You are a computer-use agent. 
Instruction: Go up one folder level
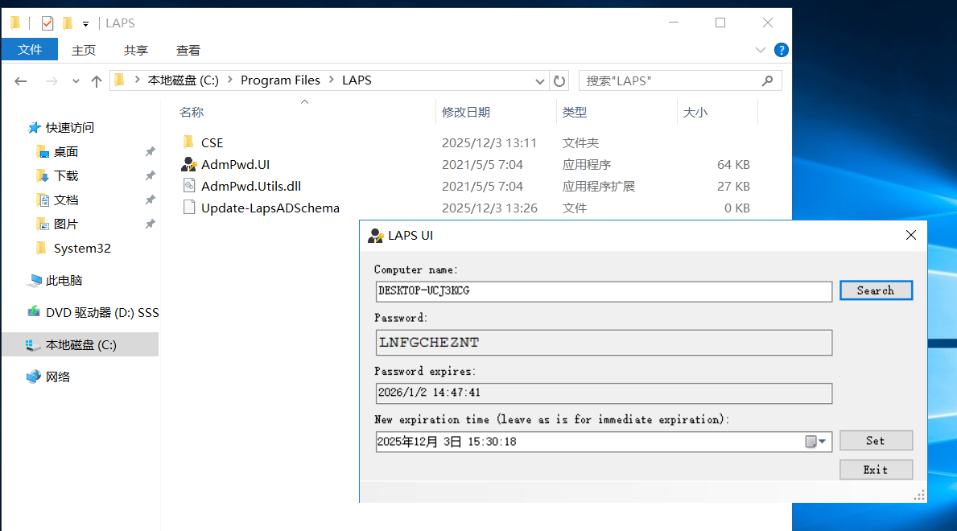pos(97,80)
